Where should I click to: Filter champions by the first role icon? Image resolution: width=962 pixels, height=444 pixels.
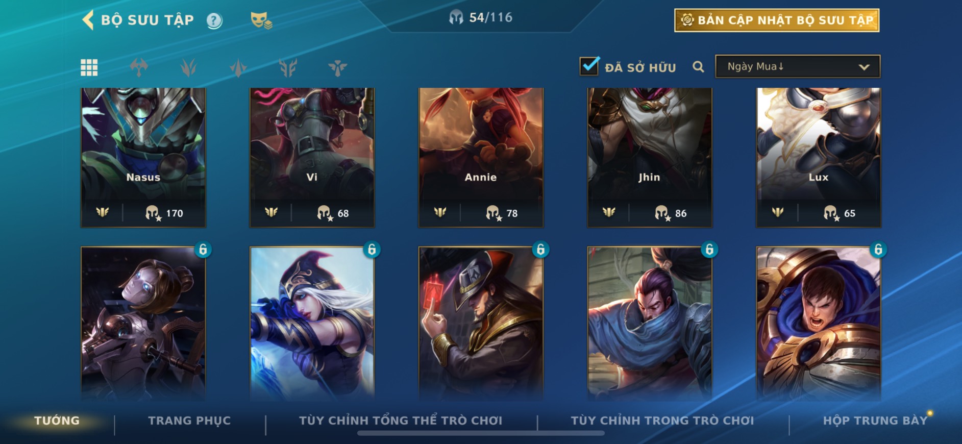pyautogui.click(x=139, y=67)
